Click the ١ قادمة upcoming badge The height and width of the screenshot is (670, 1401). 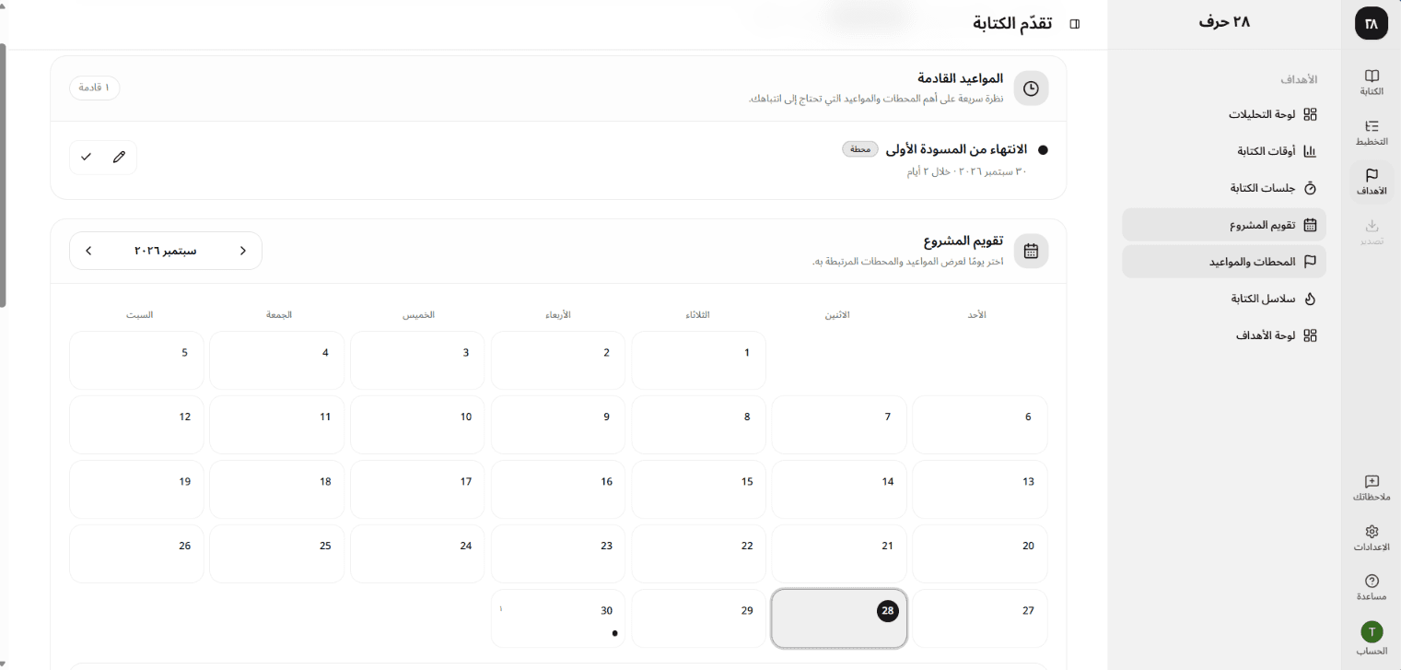95,88
